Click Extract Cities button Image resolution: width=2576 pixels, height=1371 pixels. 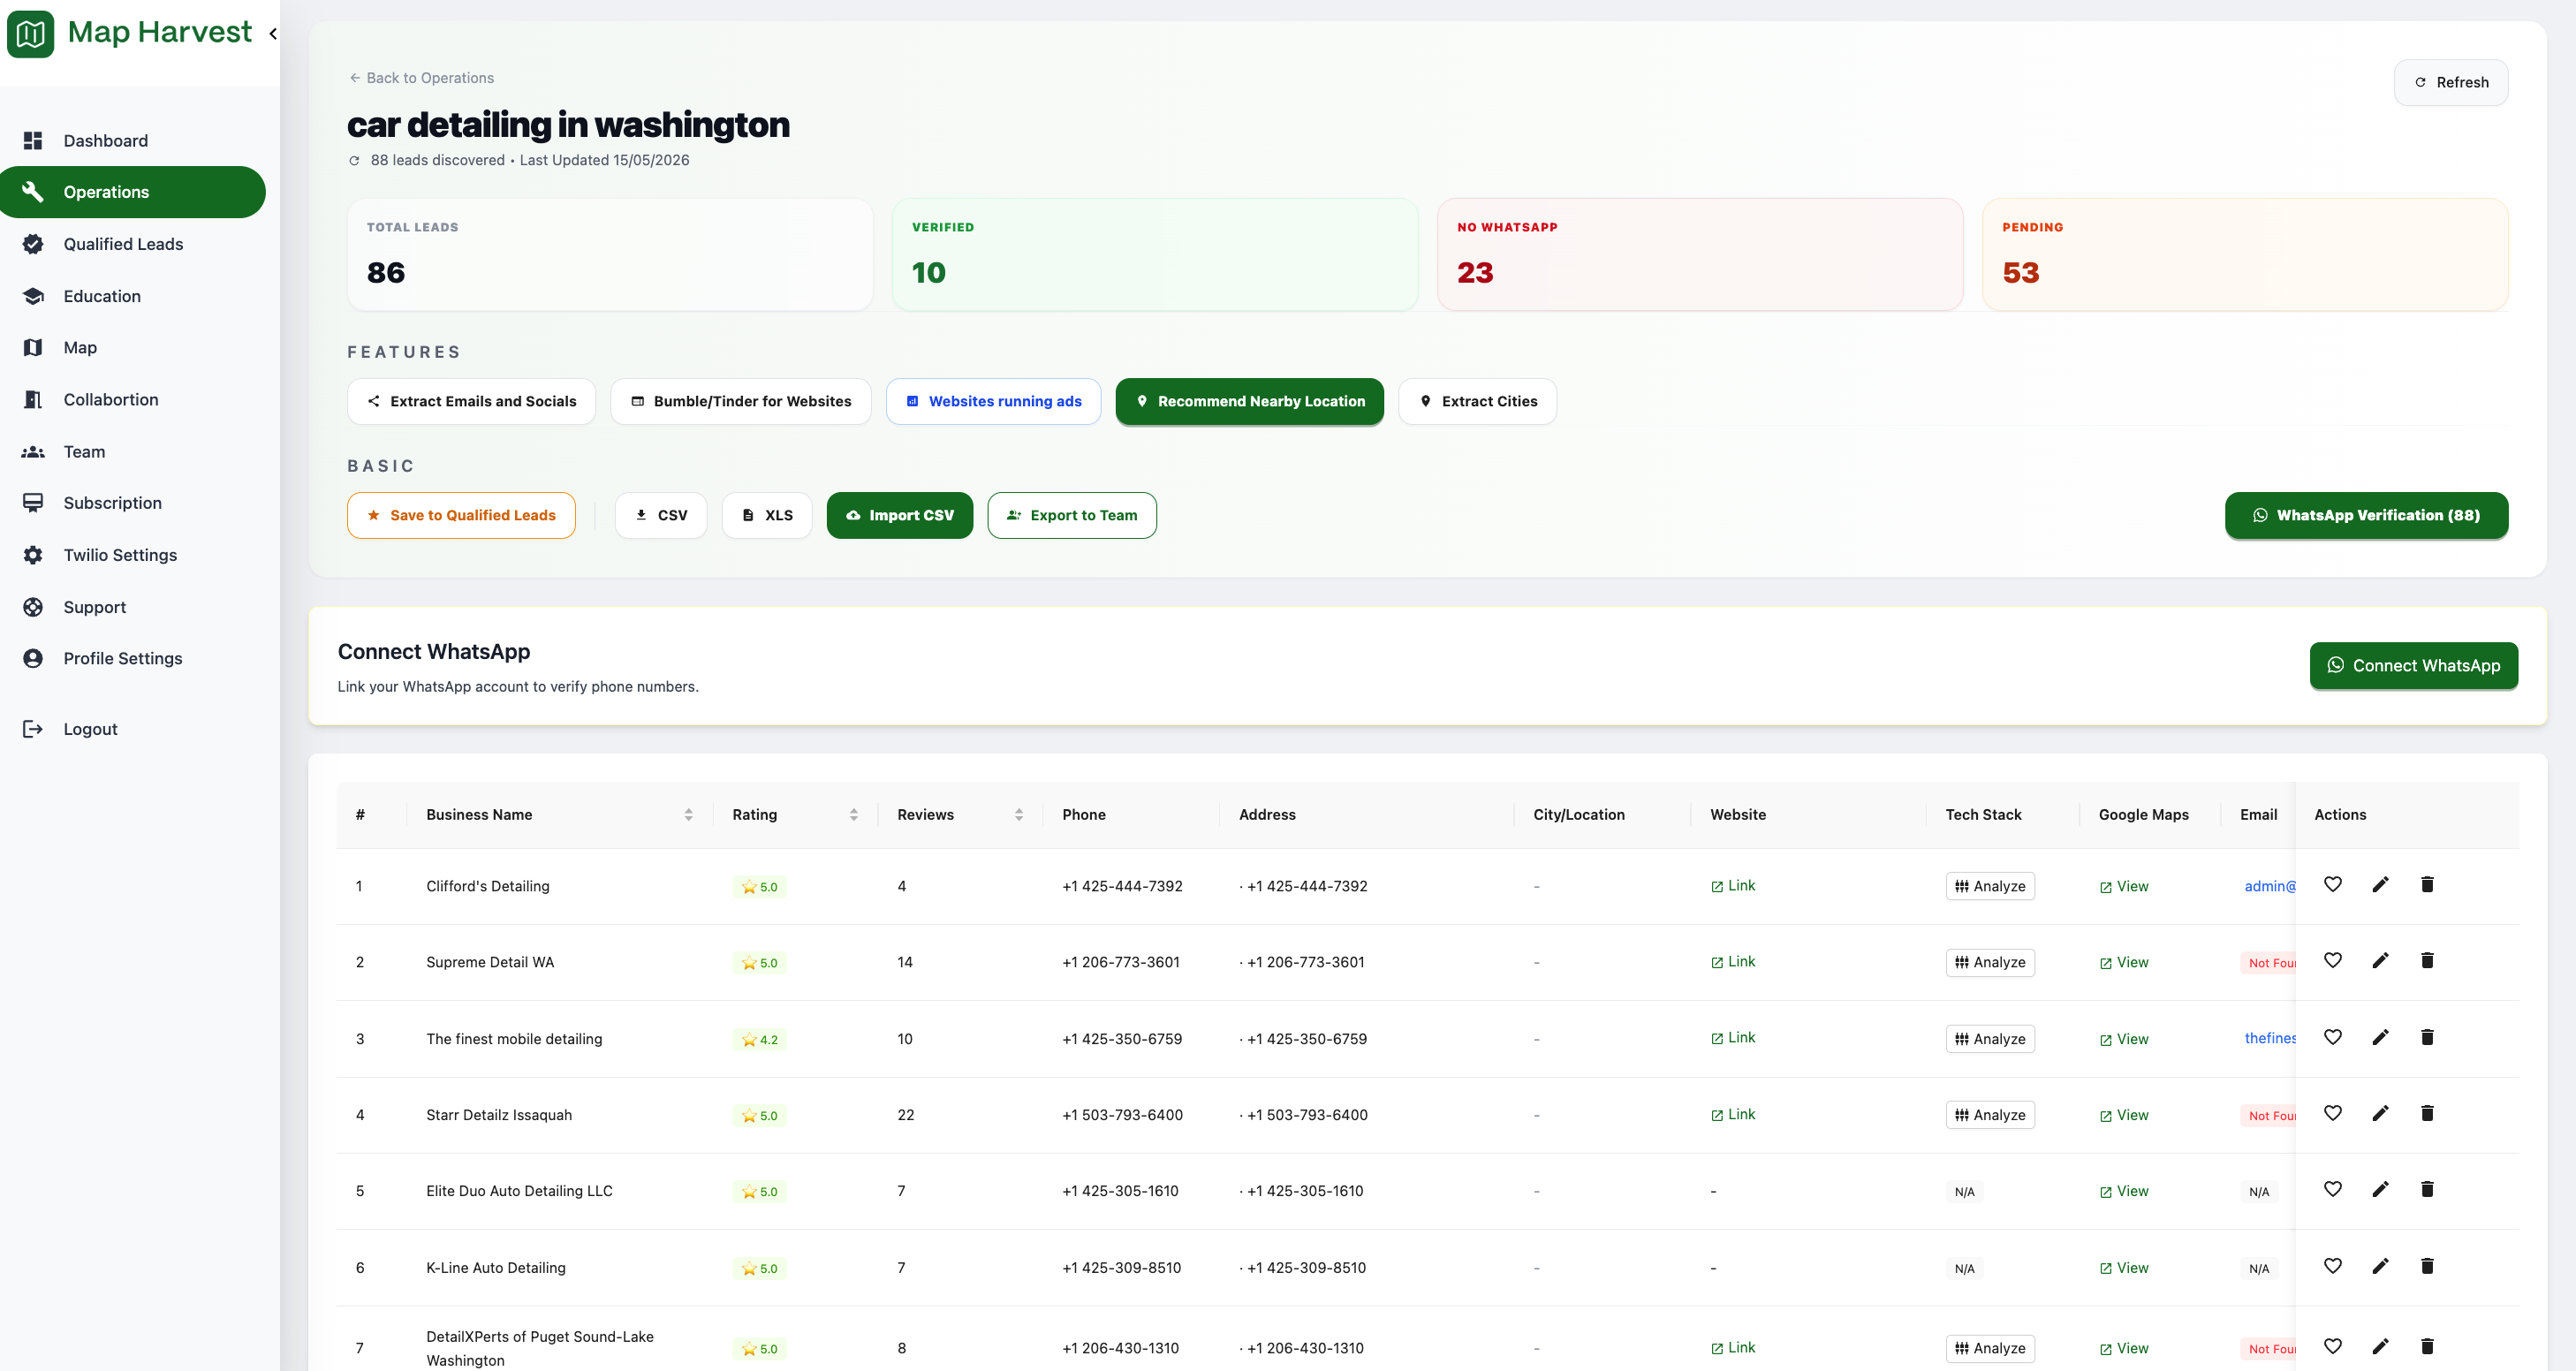(x=1477, y=401)
